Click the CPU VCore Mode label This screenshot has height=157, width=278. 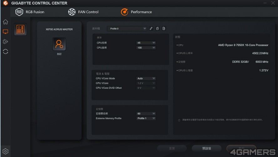coord(105,78)
